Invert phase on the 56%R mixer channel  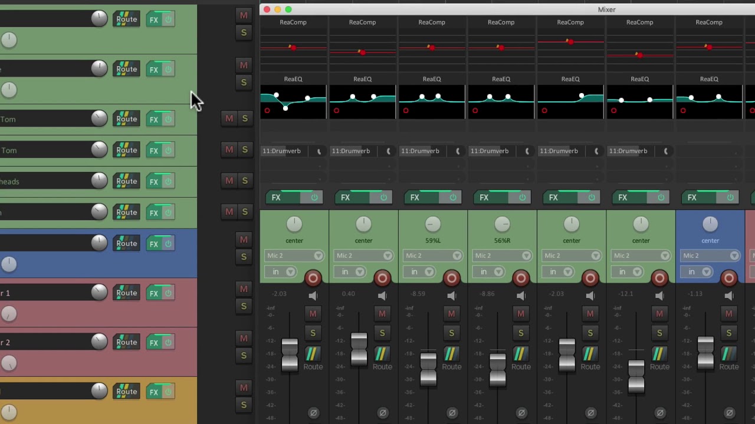[521, 413]
